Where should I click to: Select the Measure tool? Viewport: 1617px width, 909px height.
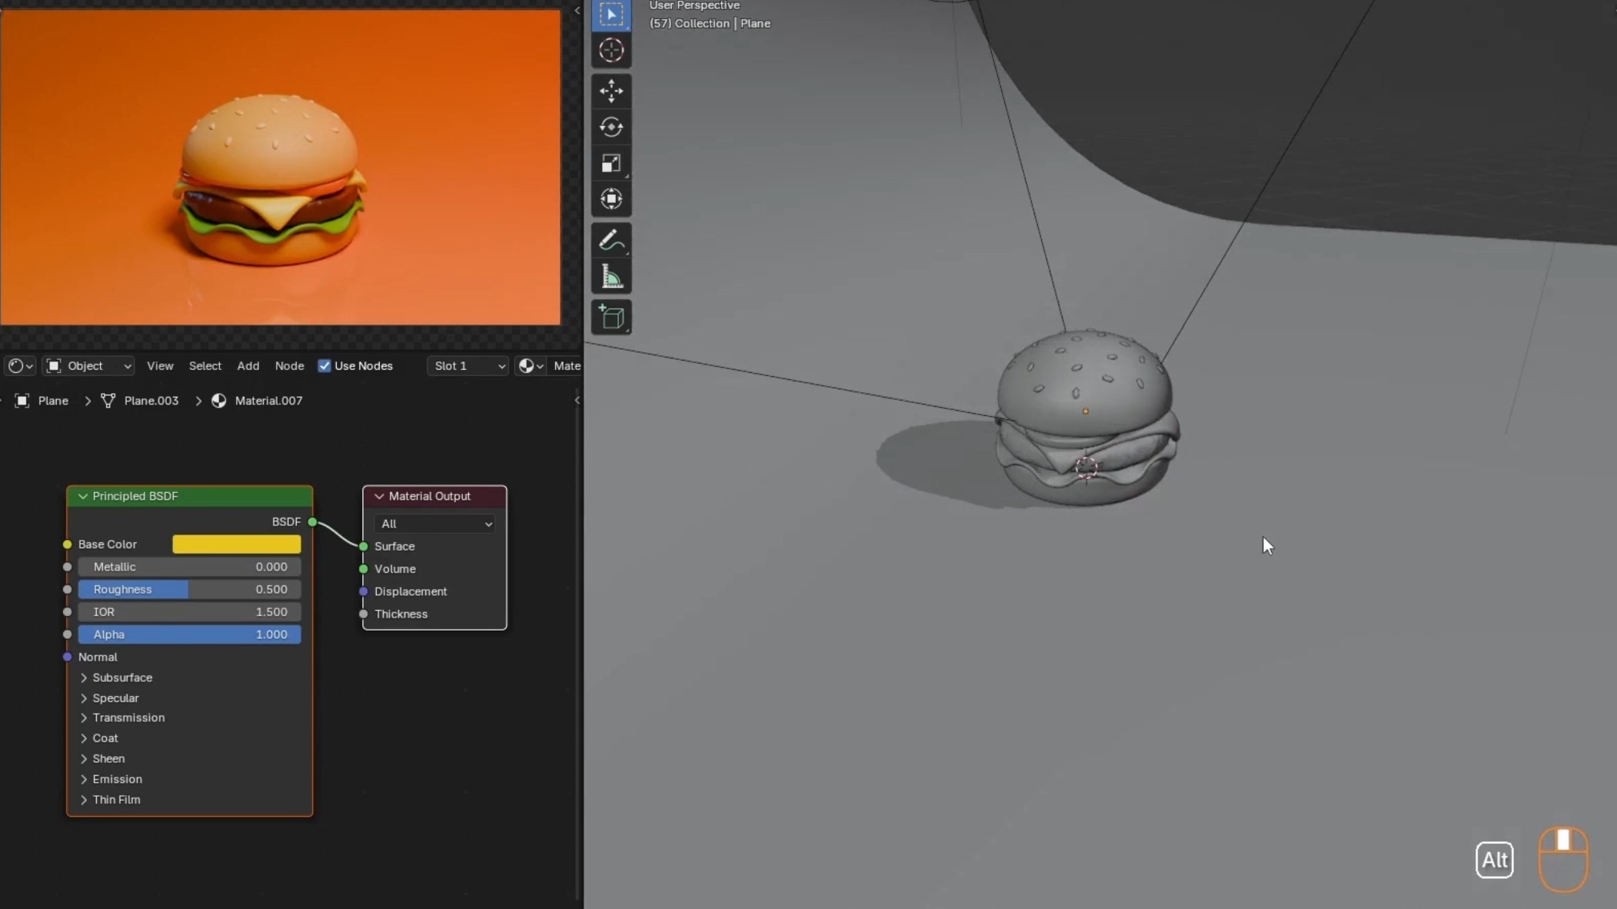coord(611,277)
